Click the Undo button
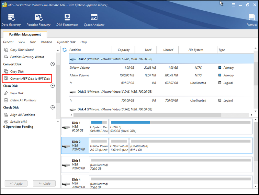259x195 pixels. (x=44, y=183)
